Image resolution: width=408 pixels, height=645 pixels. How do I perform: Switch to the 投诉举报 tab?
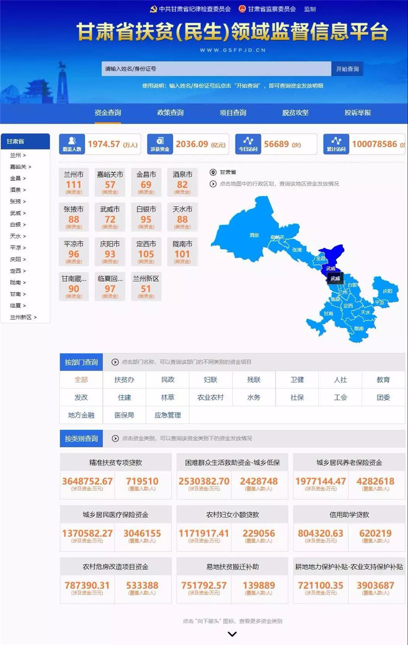click(358, 113)
